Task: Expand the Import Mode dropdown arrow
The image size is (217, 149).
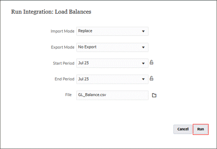Action: click(x=143, y=31)
